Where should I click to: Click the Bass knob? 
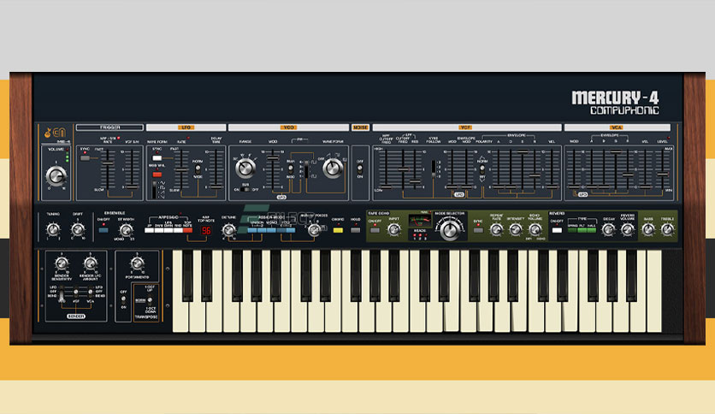(648, 229)
